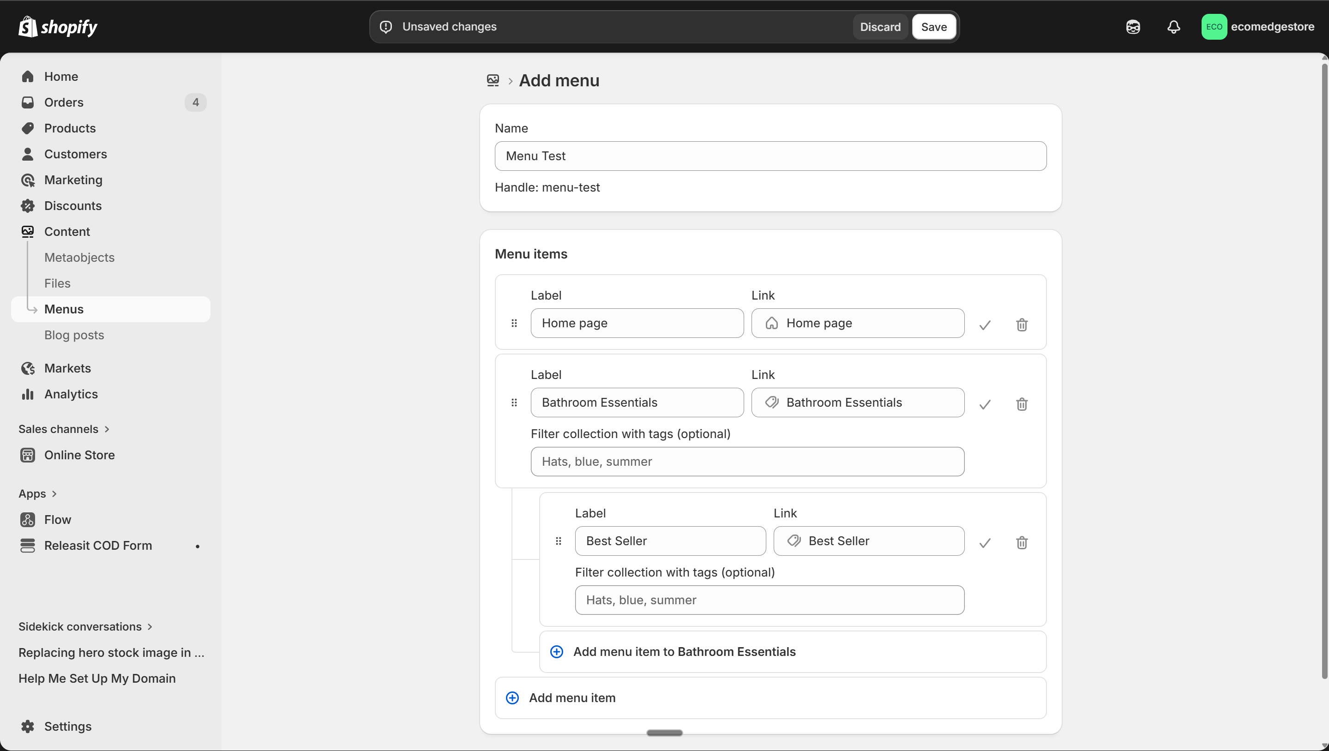
Task: Click the home icon in the Home page link field
Action: click(772, 323)
